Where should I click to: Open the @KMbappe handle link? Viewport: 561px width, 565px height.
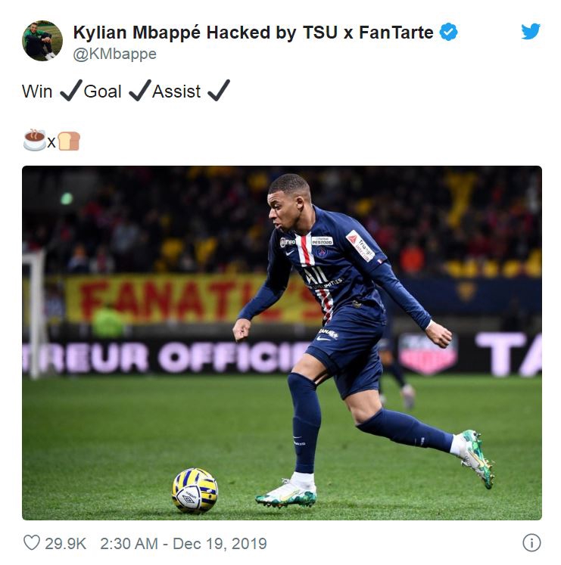(115, 54)
